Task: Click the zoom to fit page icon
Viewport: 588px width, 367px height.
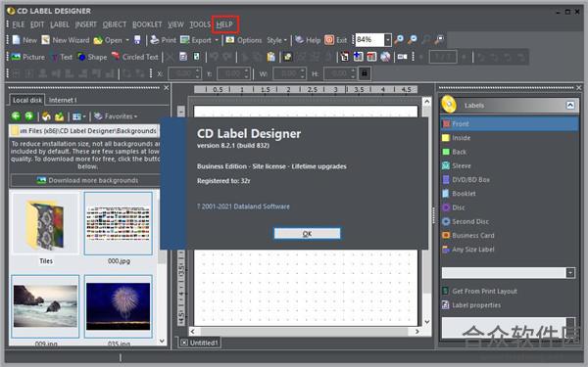Action: click(439, 40)
